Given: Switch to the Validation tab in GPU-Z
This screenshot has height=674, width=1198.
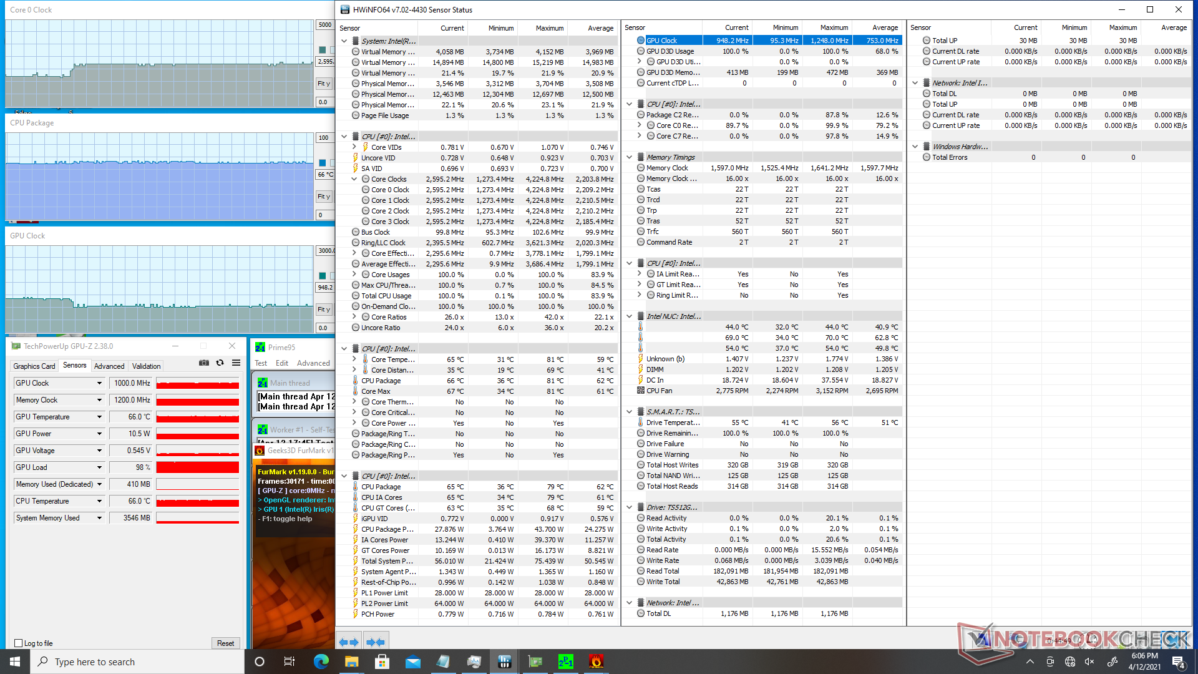Looking at the screenshot, I should coord(147,366).
